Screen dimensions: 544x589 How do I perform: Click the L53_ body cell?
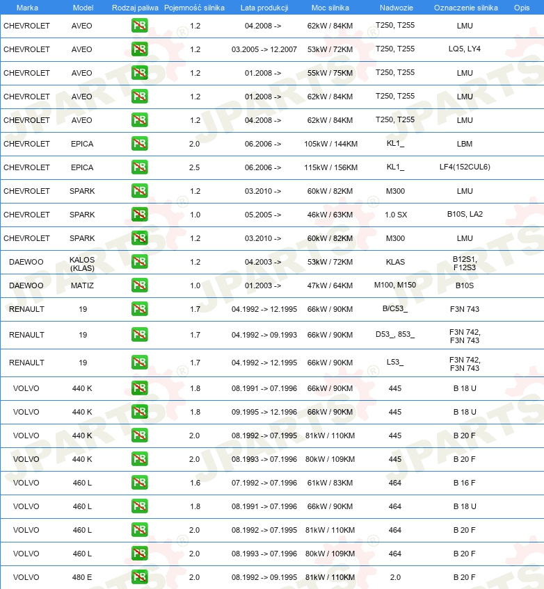point(395,362)
